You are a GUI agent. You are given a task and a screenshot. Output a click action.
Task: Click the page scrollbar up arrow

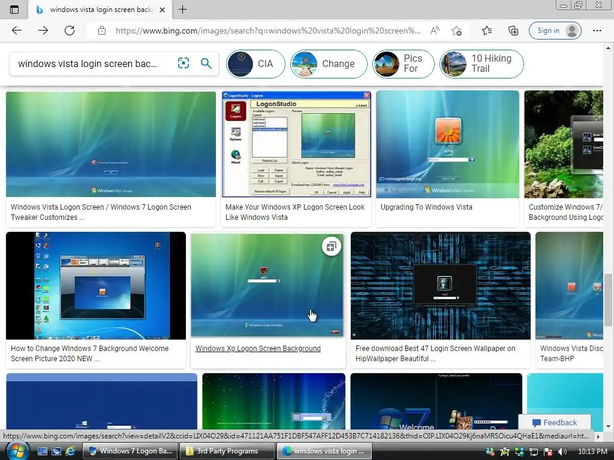[x=608, y=48]
